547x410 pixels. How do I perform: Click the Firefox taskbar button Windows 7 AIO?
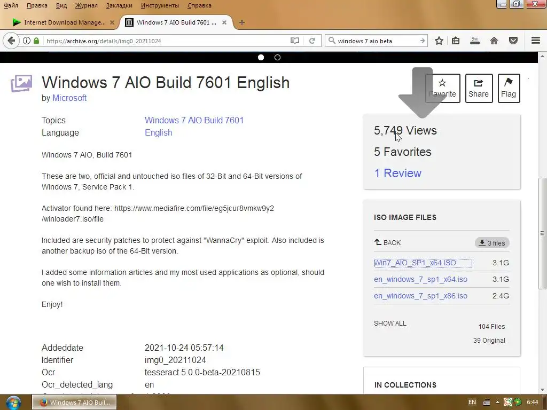point(74,403)
